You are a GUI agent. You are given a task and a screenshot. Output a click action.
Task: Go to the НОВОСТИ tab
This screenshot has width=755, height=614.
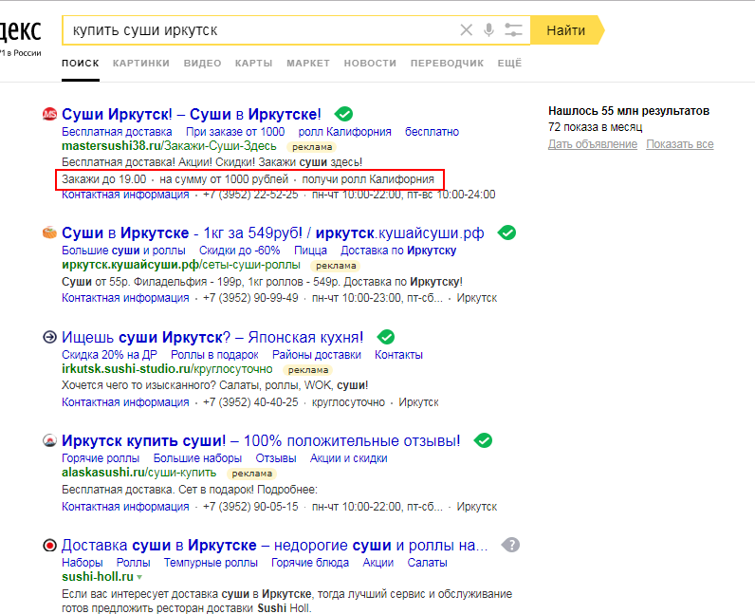[x=370, y=64]
